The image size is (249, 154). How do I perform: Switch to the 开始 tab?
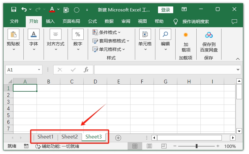(34, 21)
